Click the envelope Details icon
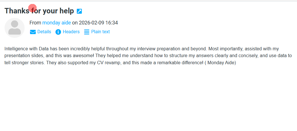This screenshot has height=131, width=297. pos(33,32)
